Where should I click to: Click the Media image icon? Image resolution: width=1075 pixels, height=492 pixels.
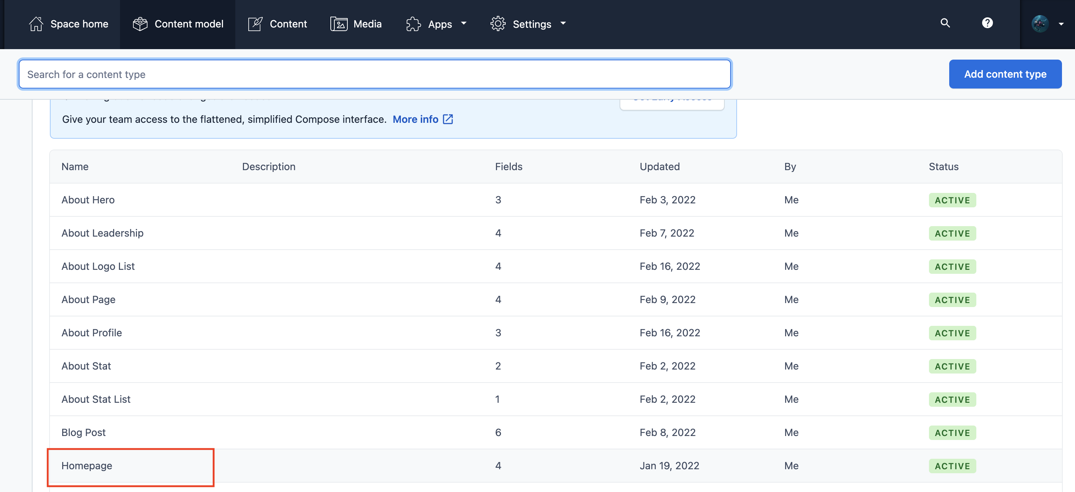click(338, 24)
